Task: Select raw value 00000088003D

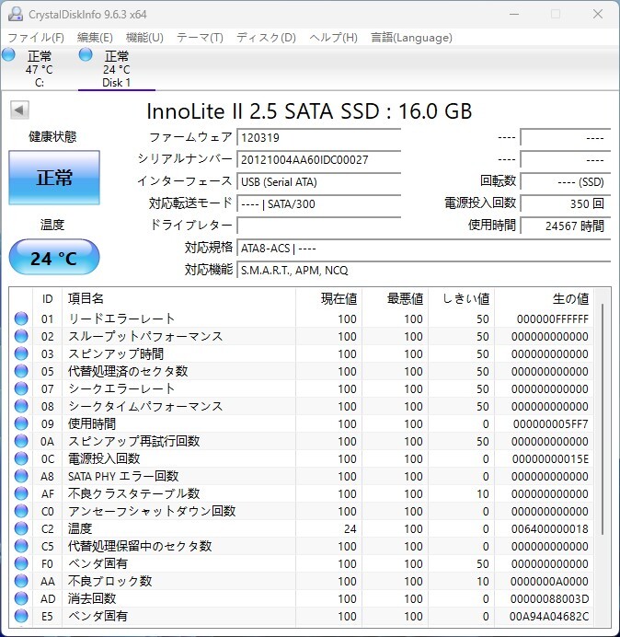Action: [x=549, y=598]
